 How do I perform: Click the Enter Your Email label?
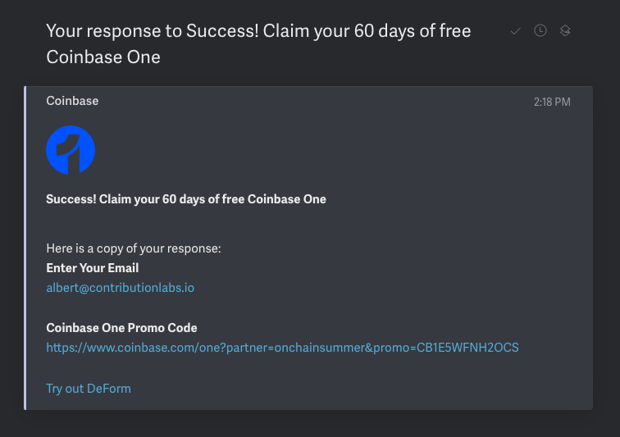pyautogui.click(x=93, y=268)
